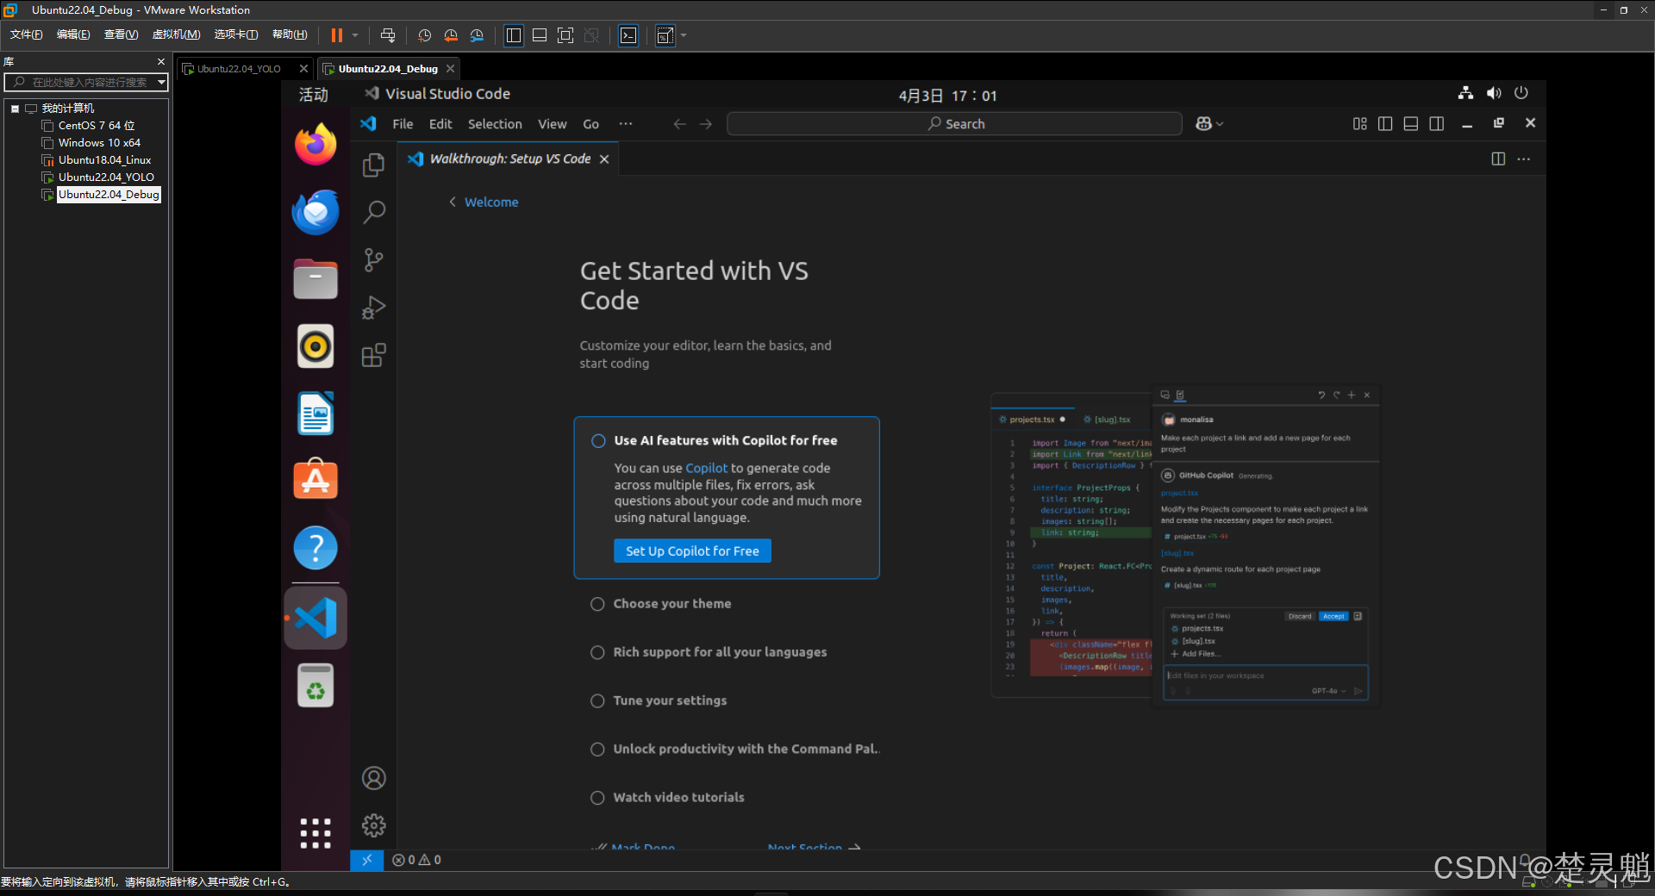Open the VMware 虚拟机(M) menu

pos(176,34)
